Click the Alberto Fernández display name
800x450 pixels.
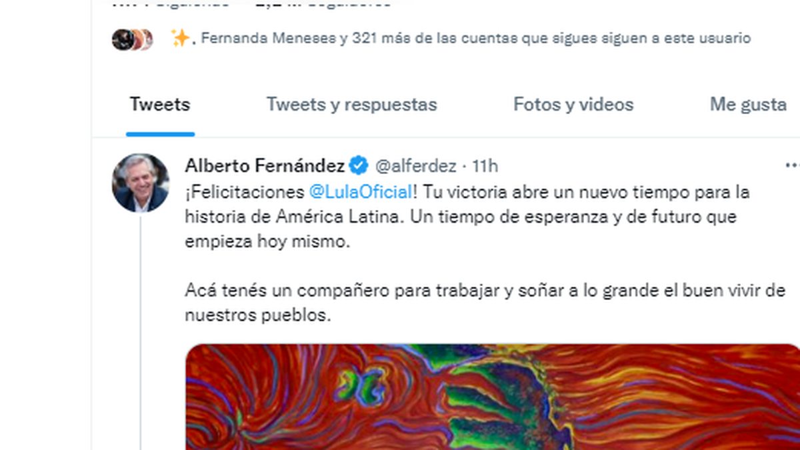pyautogui.click(x=265, y=165)
